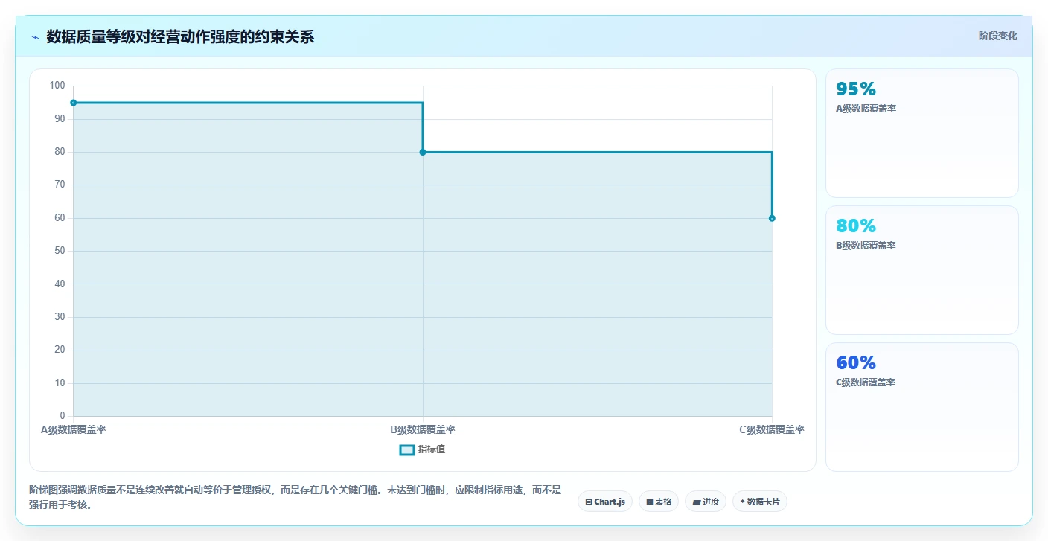
Task: Click the data point at 95 on chart
Action: coord(73,103)
